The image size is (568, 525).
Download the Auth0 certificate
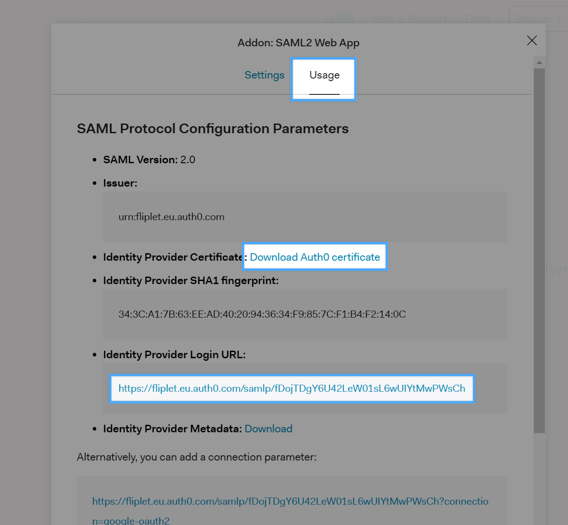click(314, 257)
